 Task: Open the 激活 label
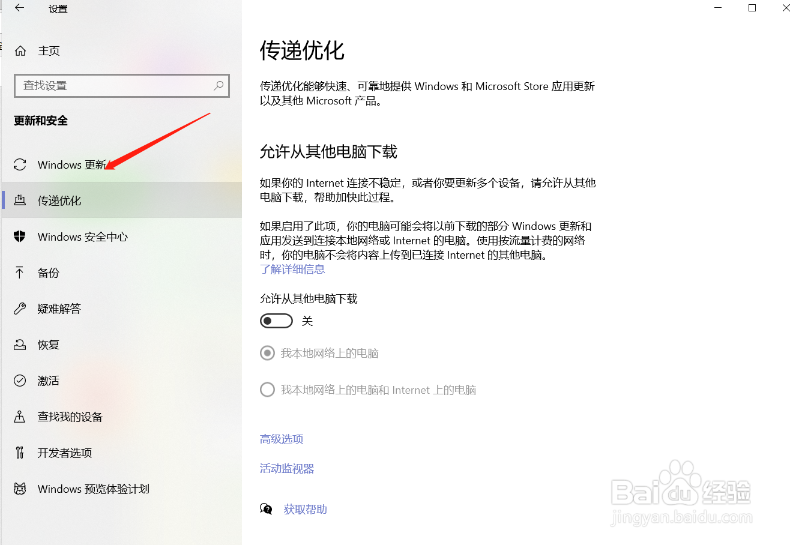(x=49, y=381)
